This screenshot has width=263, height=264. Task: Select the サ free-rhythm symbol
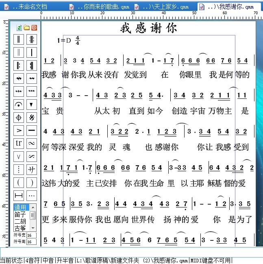[x=32, y=170]
